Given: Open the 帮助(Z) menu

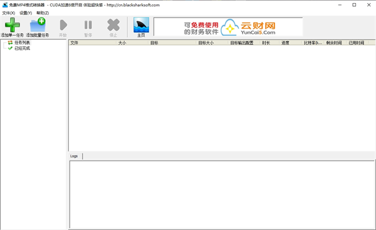Looking at the screenshot, I should (x=43, y=13).
